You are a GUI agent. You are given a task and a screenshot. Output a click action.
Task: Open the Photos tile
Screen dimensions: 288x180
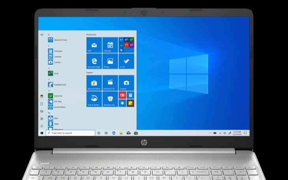(x=110, y=61)
